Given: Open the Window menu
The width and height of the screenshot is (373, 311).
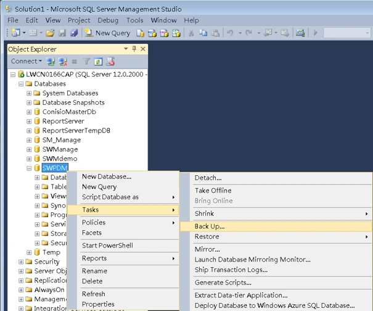Looking at the screenshot, I should pyautogui.click(x=163, y=20).
